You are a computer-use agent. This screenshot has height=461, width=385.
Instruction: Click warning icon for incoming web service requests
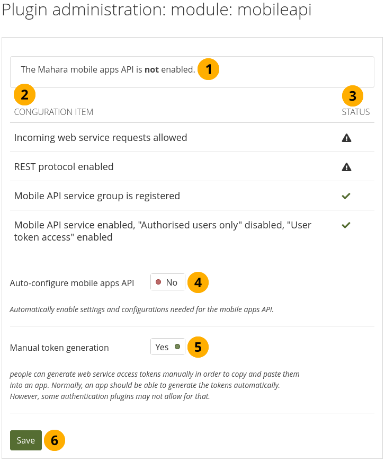tap(346, 138)
